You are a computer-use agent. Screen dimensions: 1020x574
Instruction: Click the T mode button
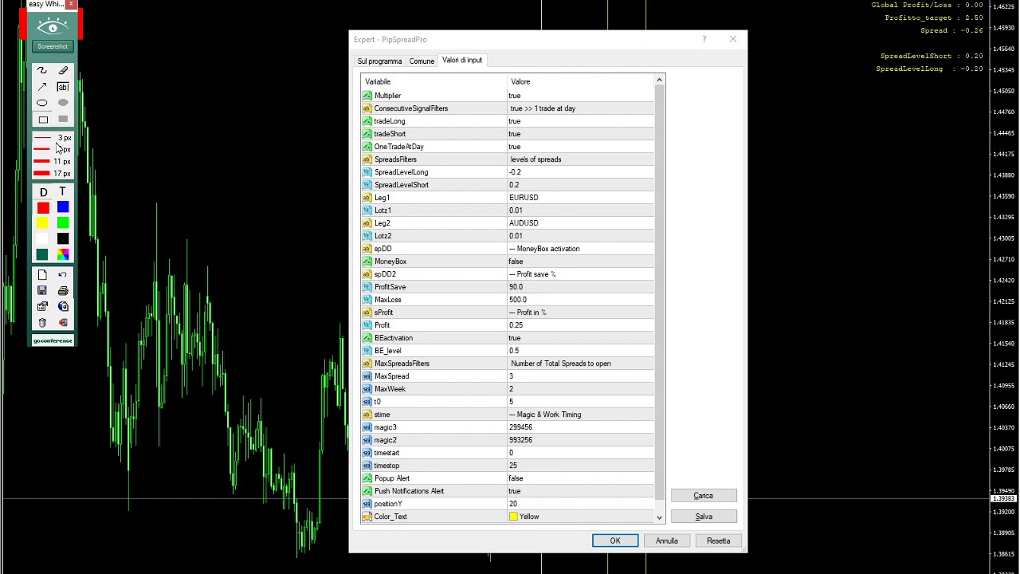tap(62, 192)
